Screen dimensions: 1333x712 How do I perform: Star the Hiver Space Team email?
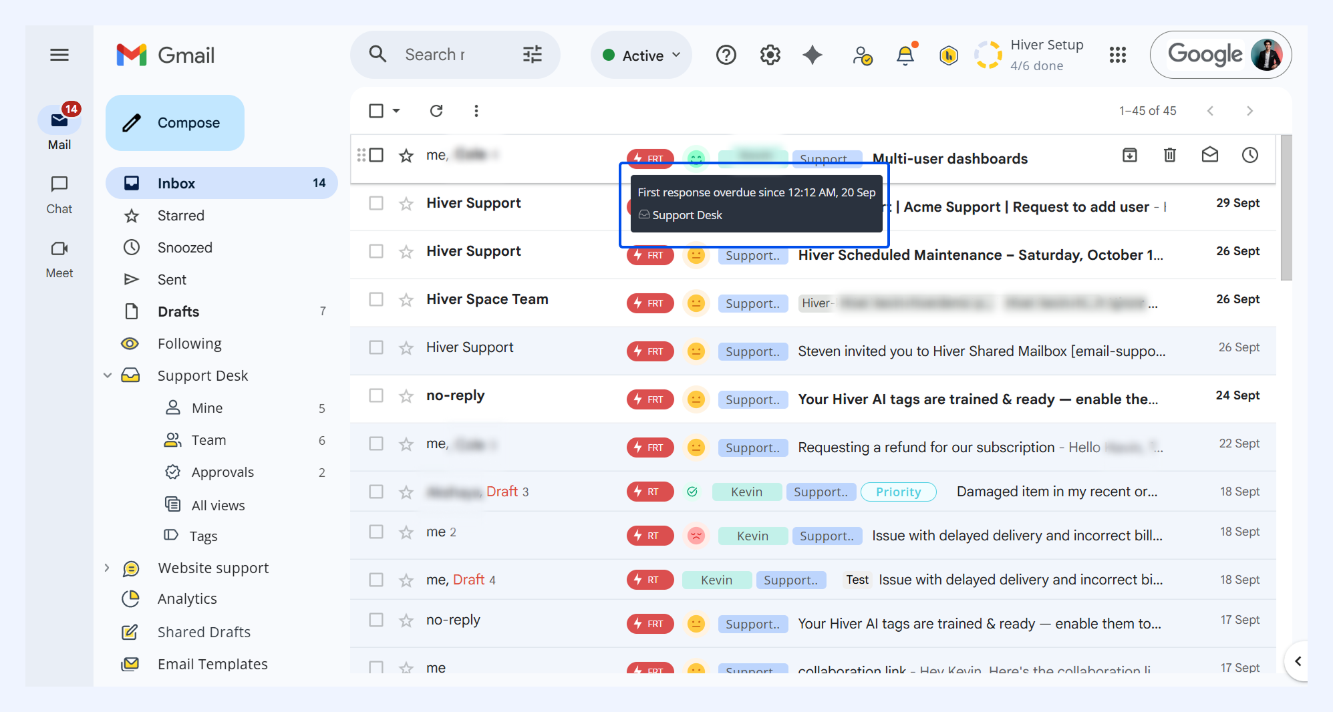tap(406, 300)
